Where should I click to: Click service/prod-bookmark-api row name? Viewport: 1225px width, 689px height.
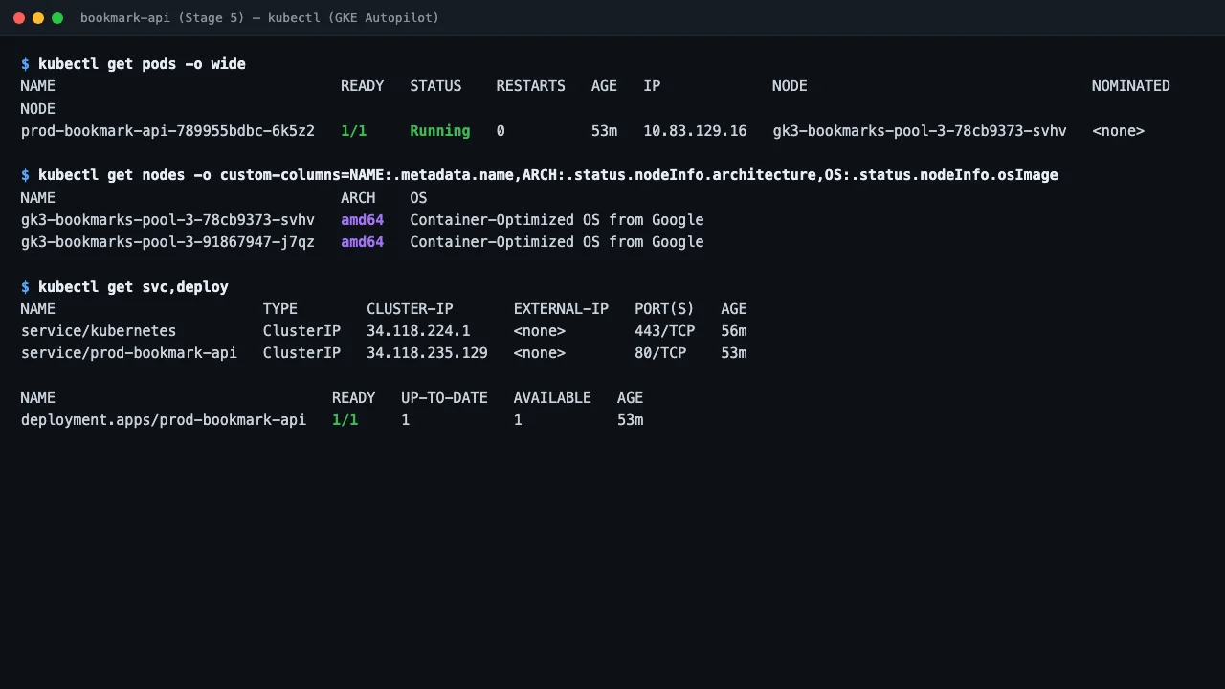click(x=129, y=353)
